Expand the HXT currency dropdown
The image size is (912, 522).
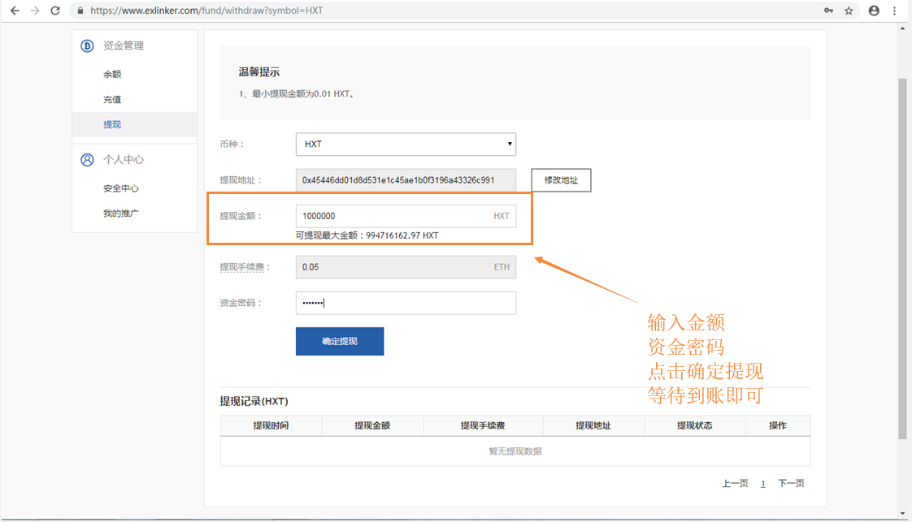tap(406, 144)
